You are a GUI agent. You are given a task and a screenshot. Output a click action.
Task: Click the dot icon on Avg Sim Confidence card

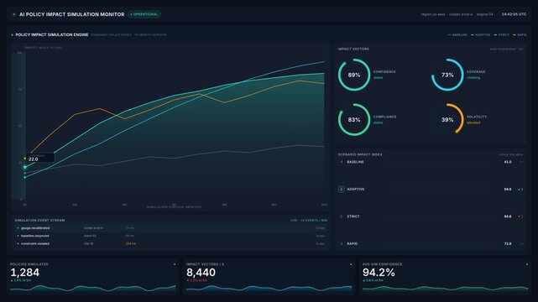[527, 264]
